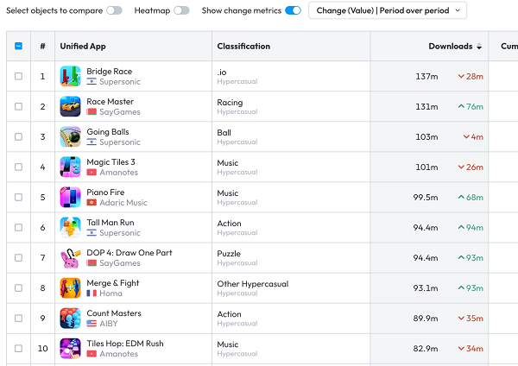This screenshot has width=518, height=366.
Task: Click the Piano Fire app icon
Action: point(70,197)
